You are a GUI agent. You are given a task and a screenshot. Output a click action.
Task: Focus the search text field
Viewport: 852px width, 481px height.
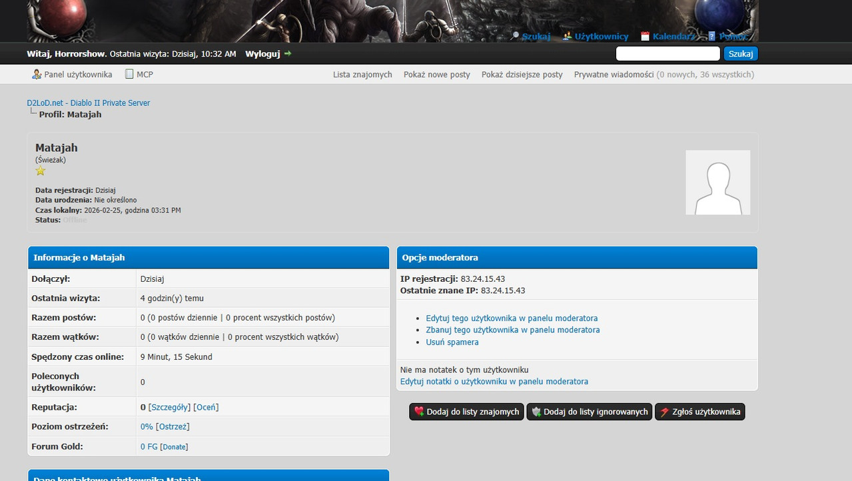pyautogui.click(x=668, y=53)
